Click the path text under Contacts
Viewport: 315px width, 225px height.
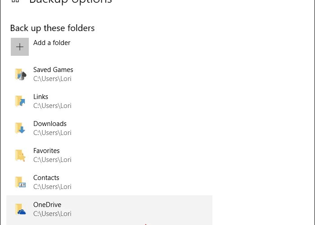pos(52,187)
